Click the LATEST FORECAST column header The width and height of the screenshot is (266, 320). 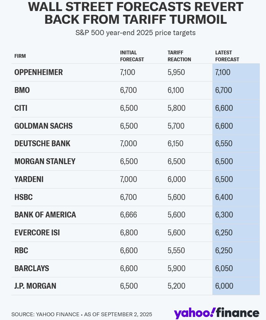pos(227,56)
